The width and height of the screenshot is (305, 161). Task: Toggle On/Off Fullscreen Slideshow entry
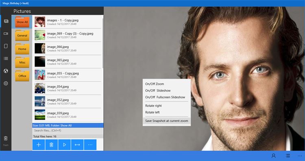click(165, 97)
